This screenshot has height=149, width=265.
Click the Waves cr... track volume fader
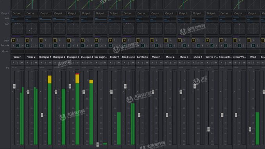point(208,129)
